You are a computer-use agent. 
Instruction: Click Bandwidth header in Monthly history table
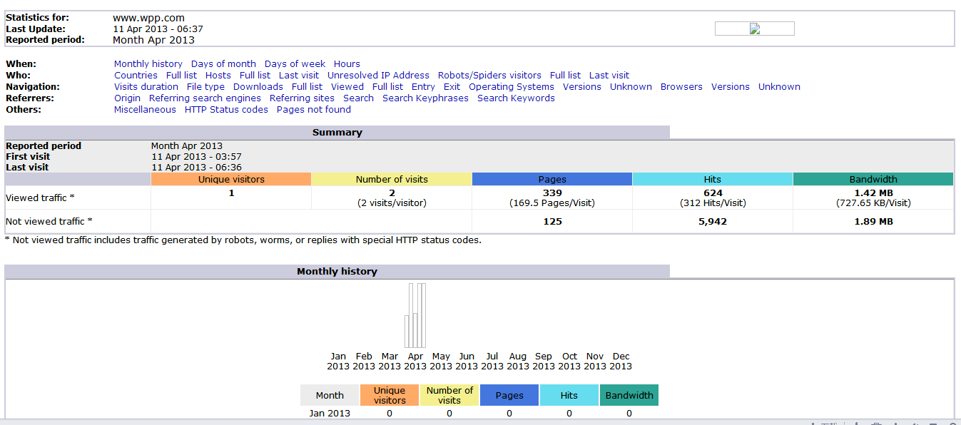click(x=629, y=395)
